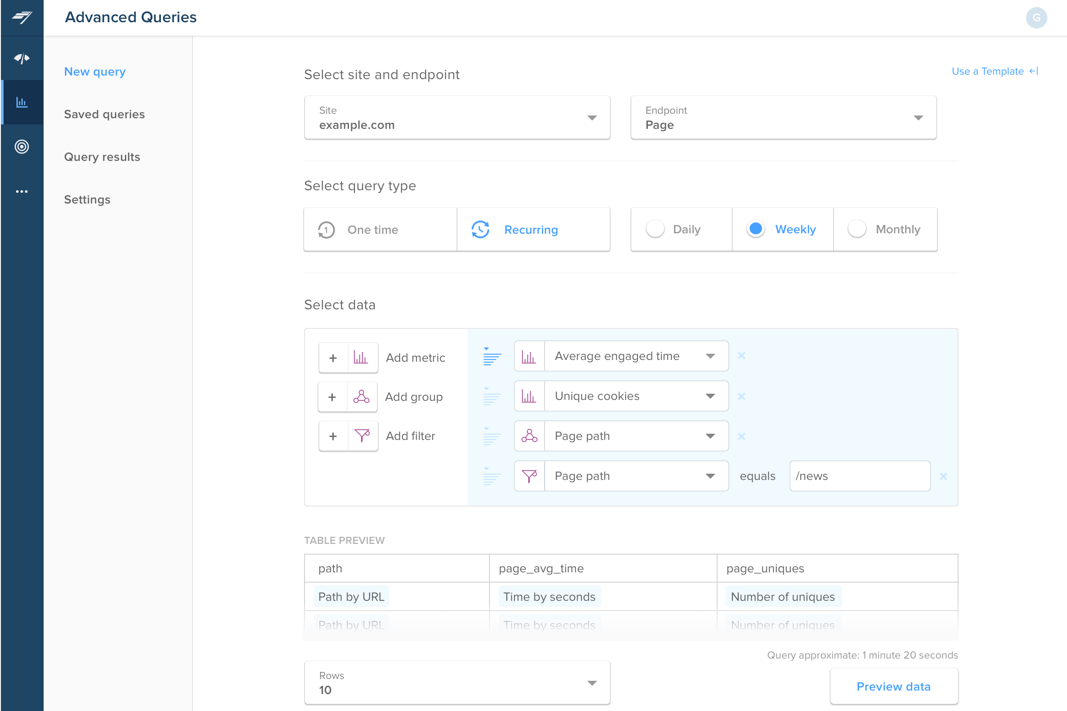The width and height of the screenshot is (1067, 711).
Task: Click the Add filter funnel icon
Action: (x=362, y=436)
